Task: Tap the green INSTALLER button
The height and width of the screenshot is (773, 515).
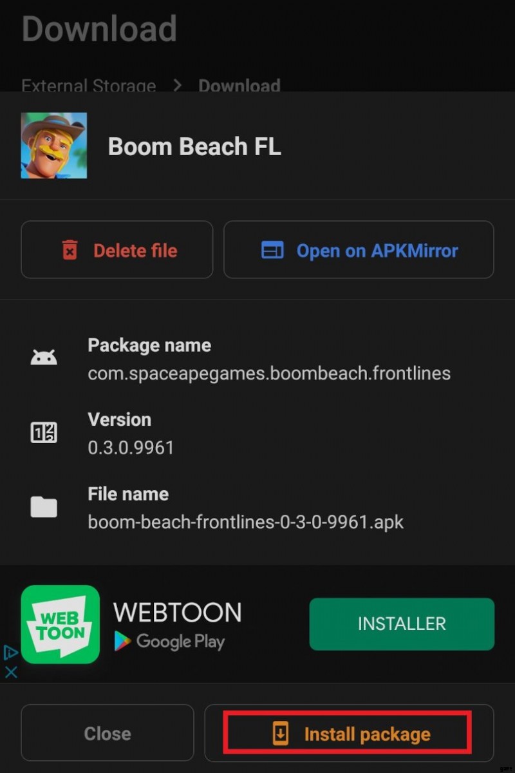Action: [402, 624]
